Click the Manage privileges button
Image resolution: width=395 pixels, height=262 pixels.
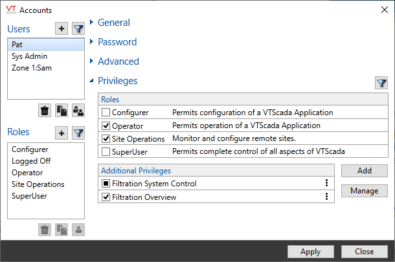click(364, 191)
